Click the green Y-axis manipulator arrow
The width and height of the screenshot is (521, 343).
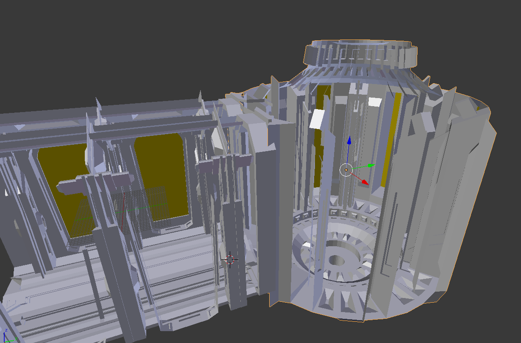coord(371,165)
